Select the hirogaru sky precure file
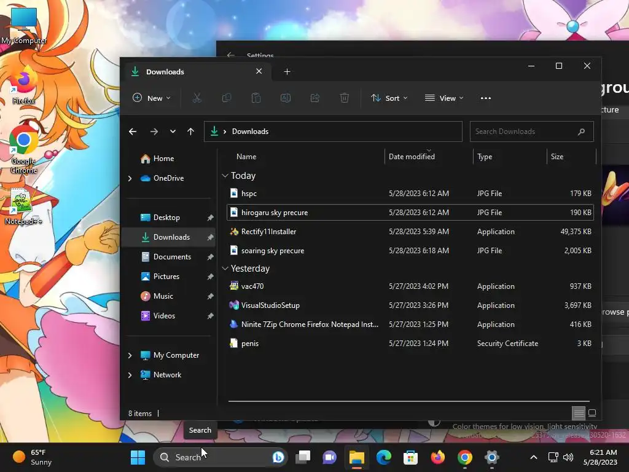 point(410,212)
